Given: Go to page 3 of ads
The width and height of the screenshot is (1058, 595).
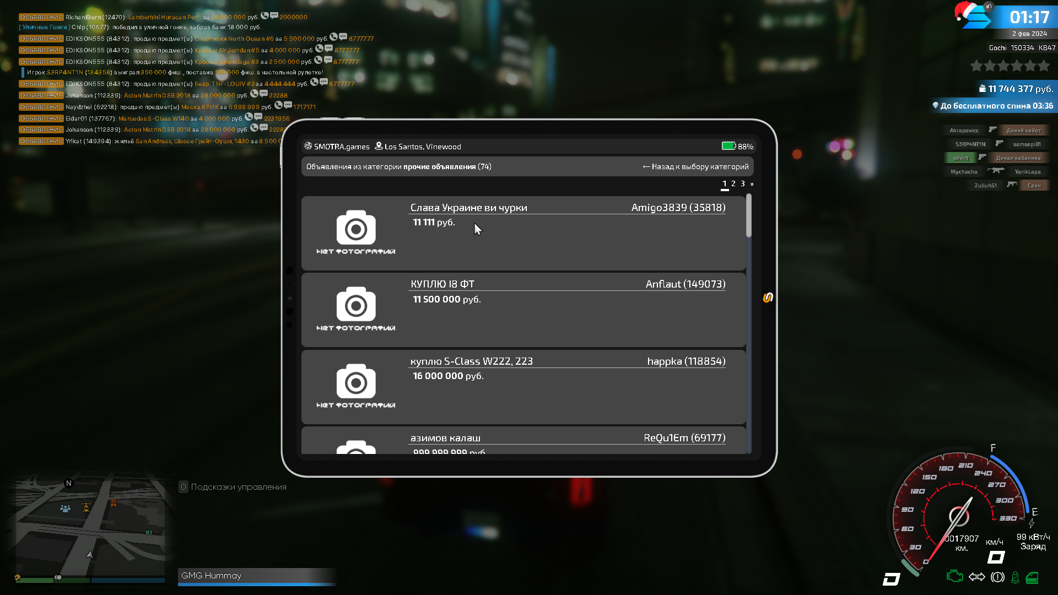Looking at the screenshot, I should [743, 184].
